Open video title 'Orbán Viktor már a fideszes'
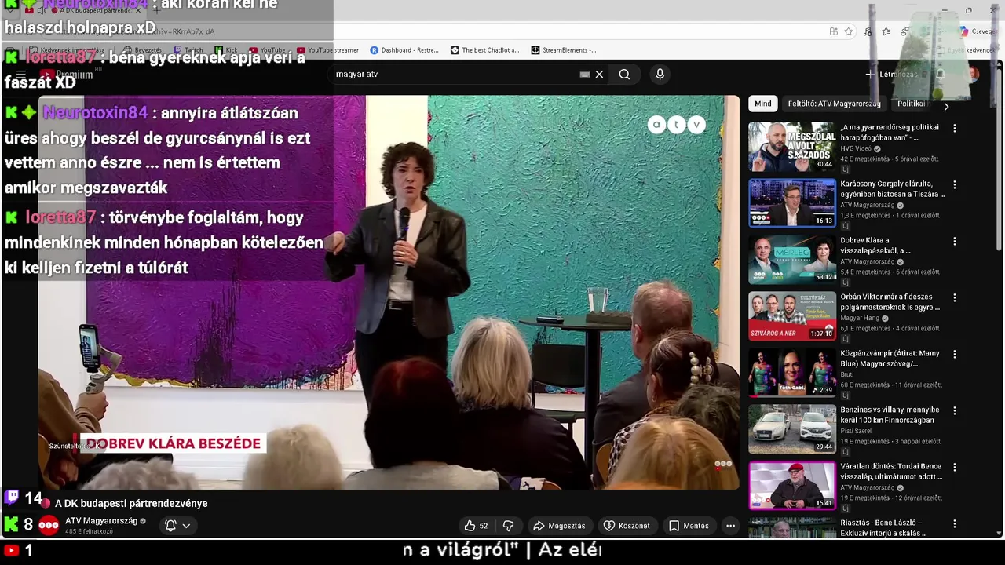 click(890, 302)
